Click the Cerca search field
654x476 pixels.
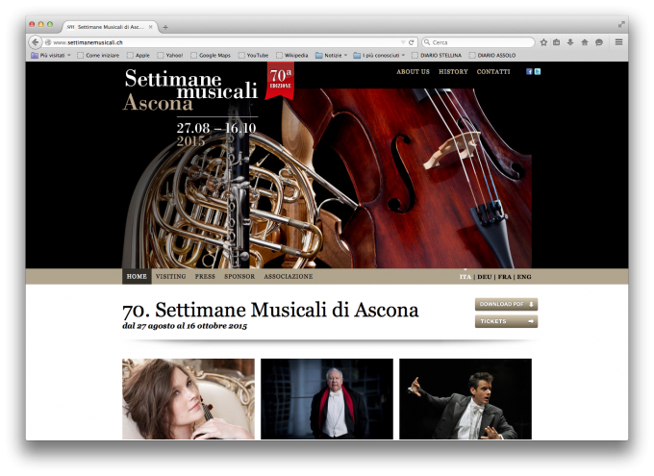point(478,42)
